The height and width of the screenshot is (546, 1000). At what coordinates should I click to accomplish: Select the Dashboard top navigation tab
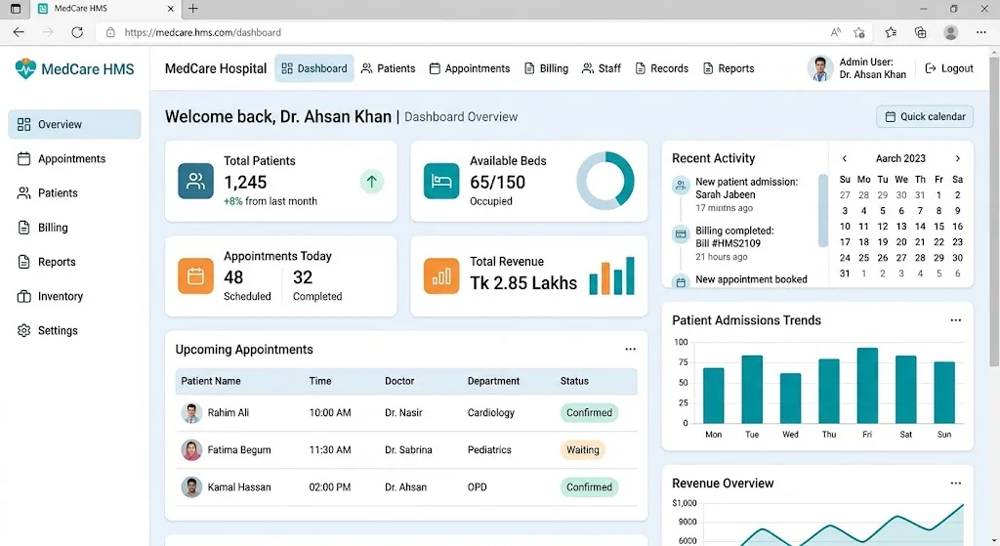point(313,68)
